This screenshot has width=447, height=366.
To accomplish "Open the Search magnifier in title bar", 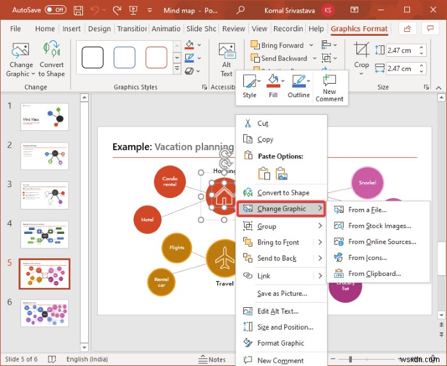I will click(x=241, y=10).
